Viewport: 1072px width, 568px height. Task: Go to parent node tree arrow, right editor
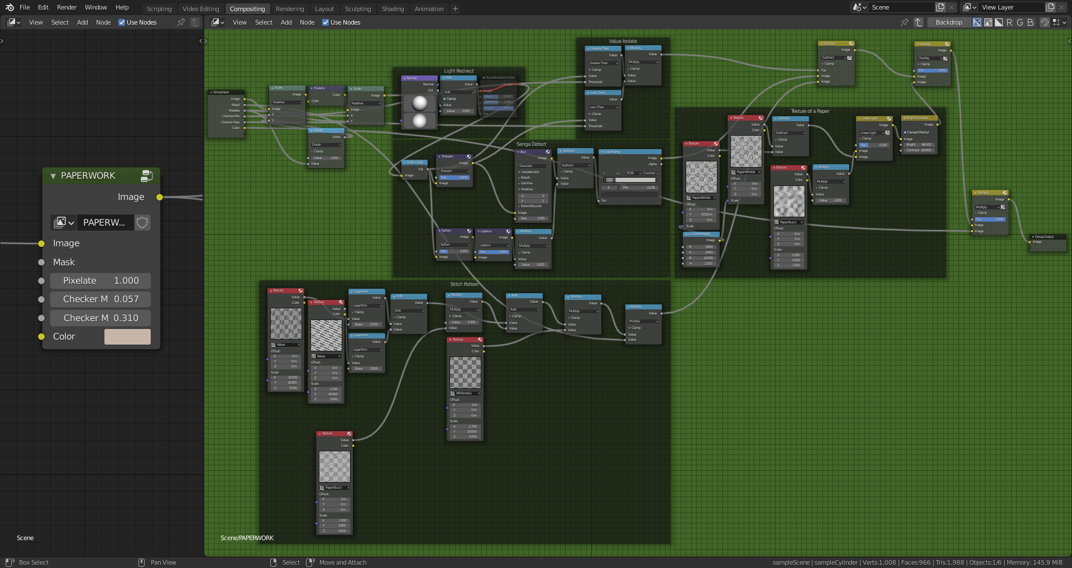[x=918, y=22]
